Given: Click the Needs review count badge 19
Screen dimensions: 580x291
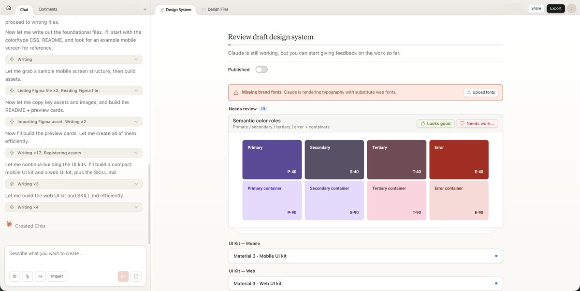Looking at the screenshot, I should (x=262, y=109).
